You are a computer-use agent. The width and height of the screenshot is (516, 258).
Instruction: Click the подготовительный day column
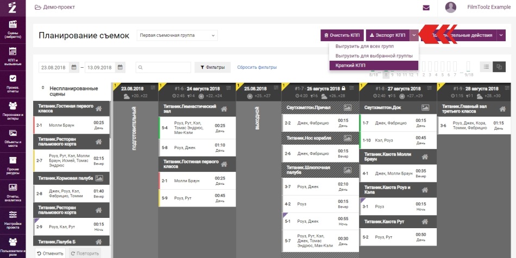coord(135,179)
